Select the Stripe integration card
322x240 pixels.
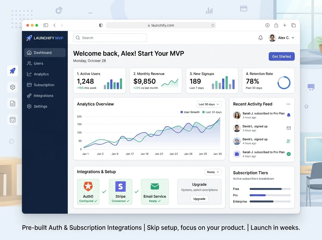coord(120,192)
